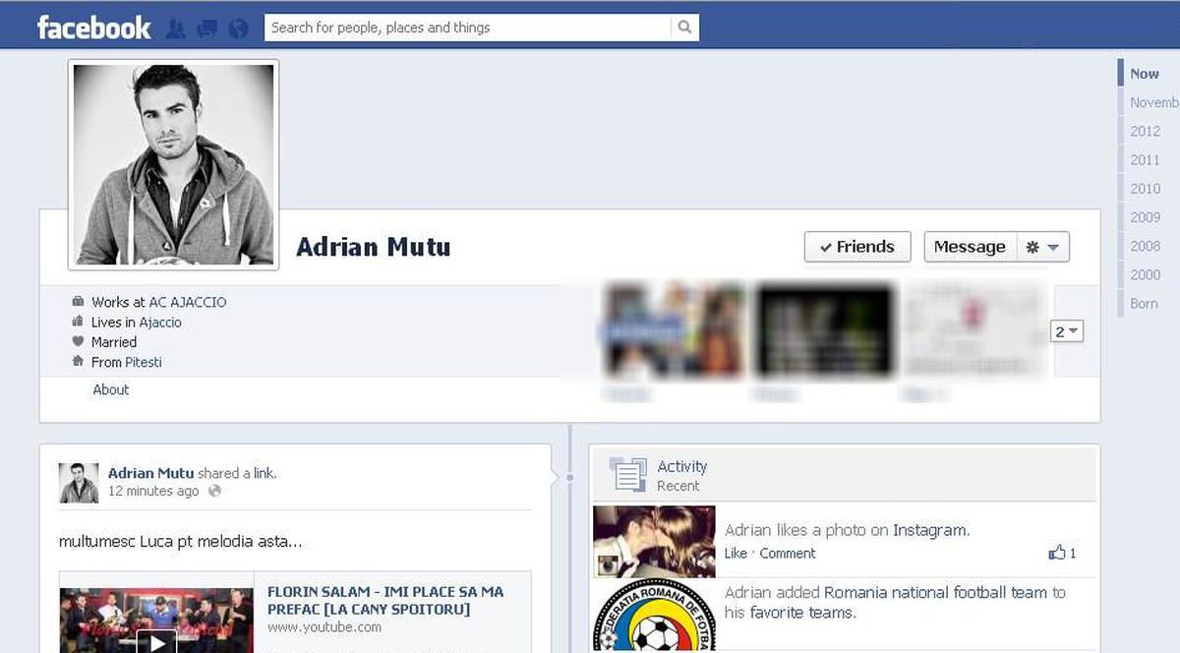The image size is (1180, 653).
Task: Open the friend requests icon
Action: coord(176,28)
